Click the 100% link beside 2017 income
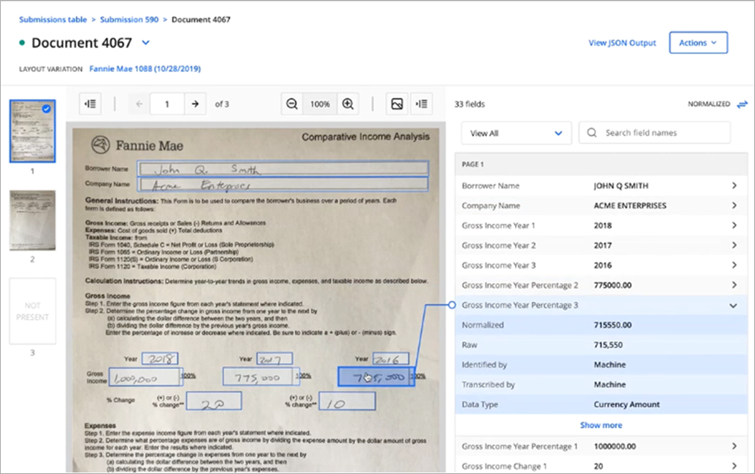Viewport: 755px width, 474px height. (x=303, y=376)
